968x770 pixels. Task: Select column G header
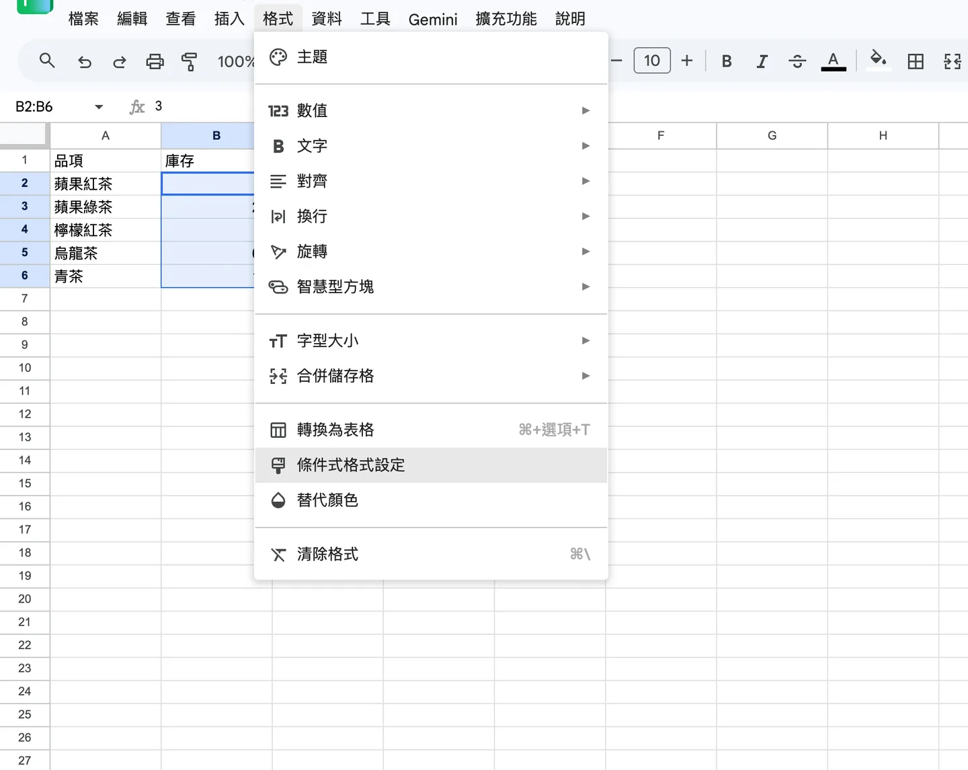click(x=772, y=136)
